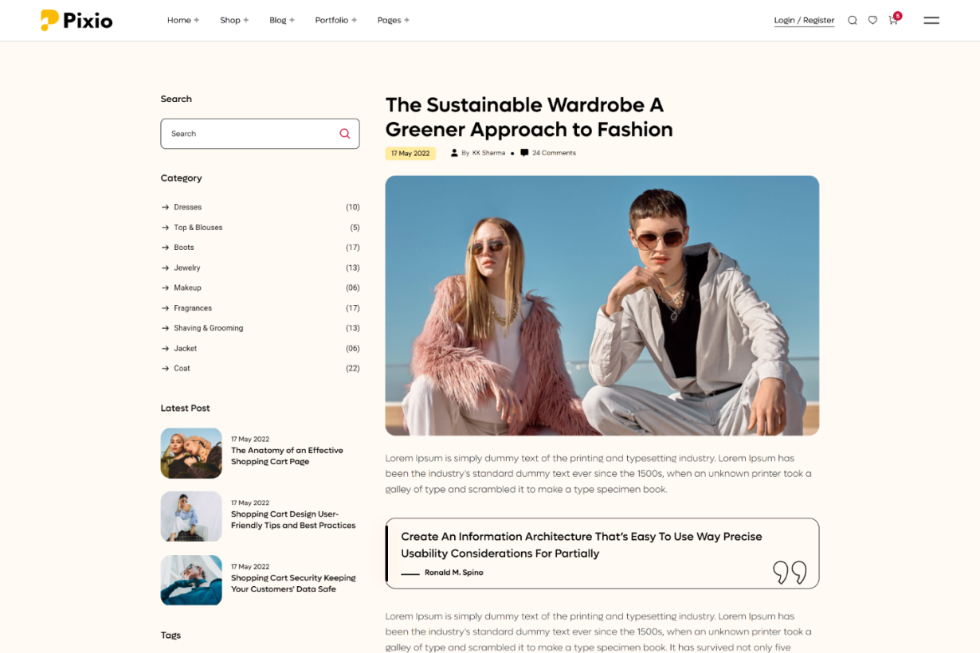Click the comments speech bubble icon

coord(523,153)
